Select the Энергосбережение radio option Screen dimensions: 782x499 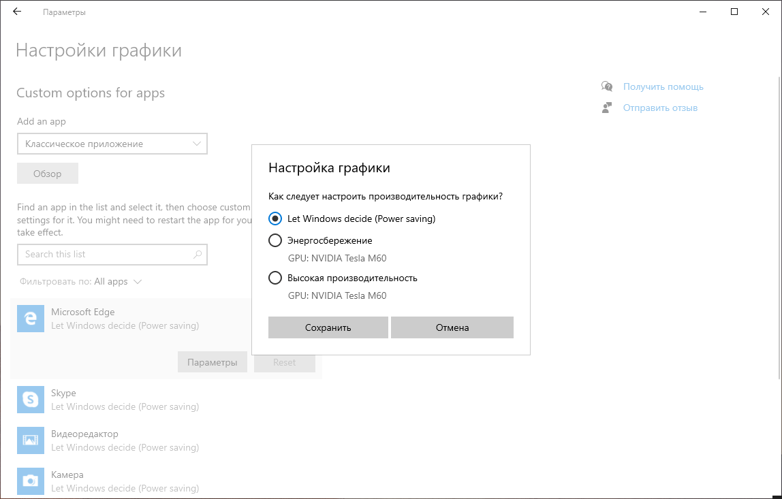pyautogui.click(x=275, y=240)
